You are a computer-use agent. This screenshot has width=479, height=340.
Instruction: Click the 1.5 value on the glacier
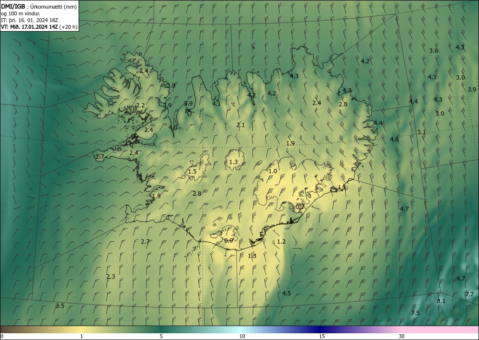(192, 172)
